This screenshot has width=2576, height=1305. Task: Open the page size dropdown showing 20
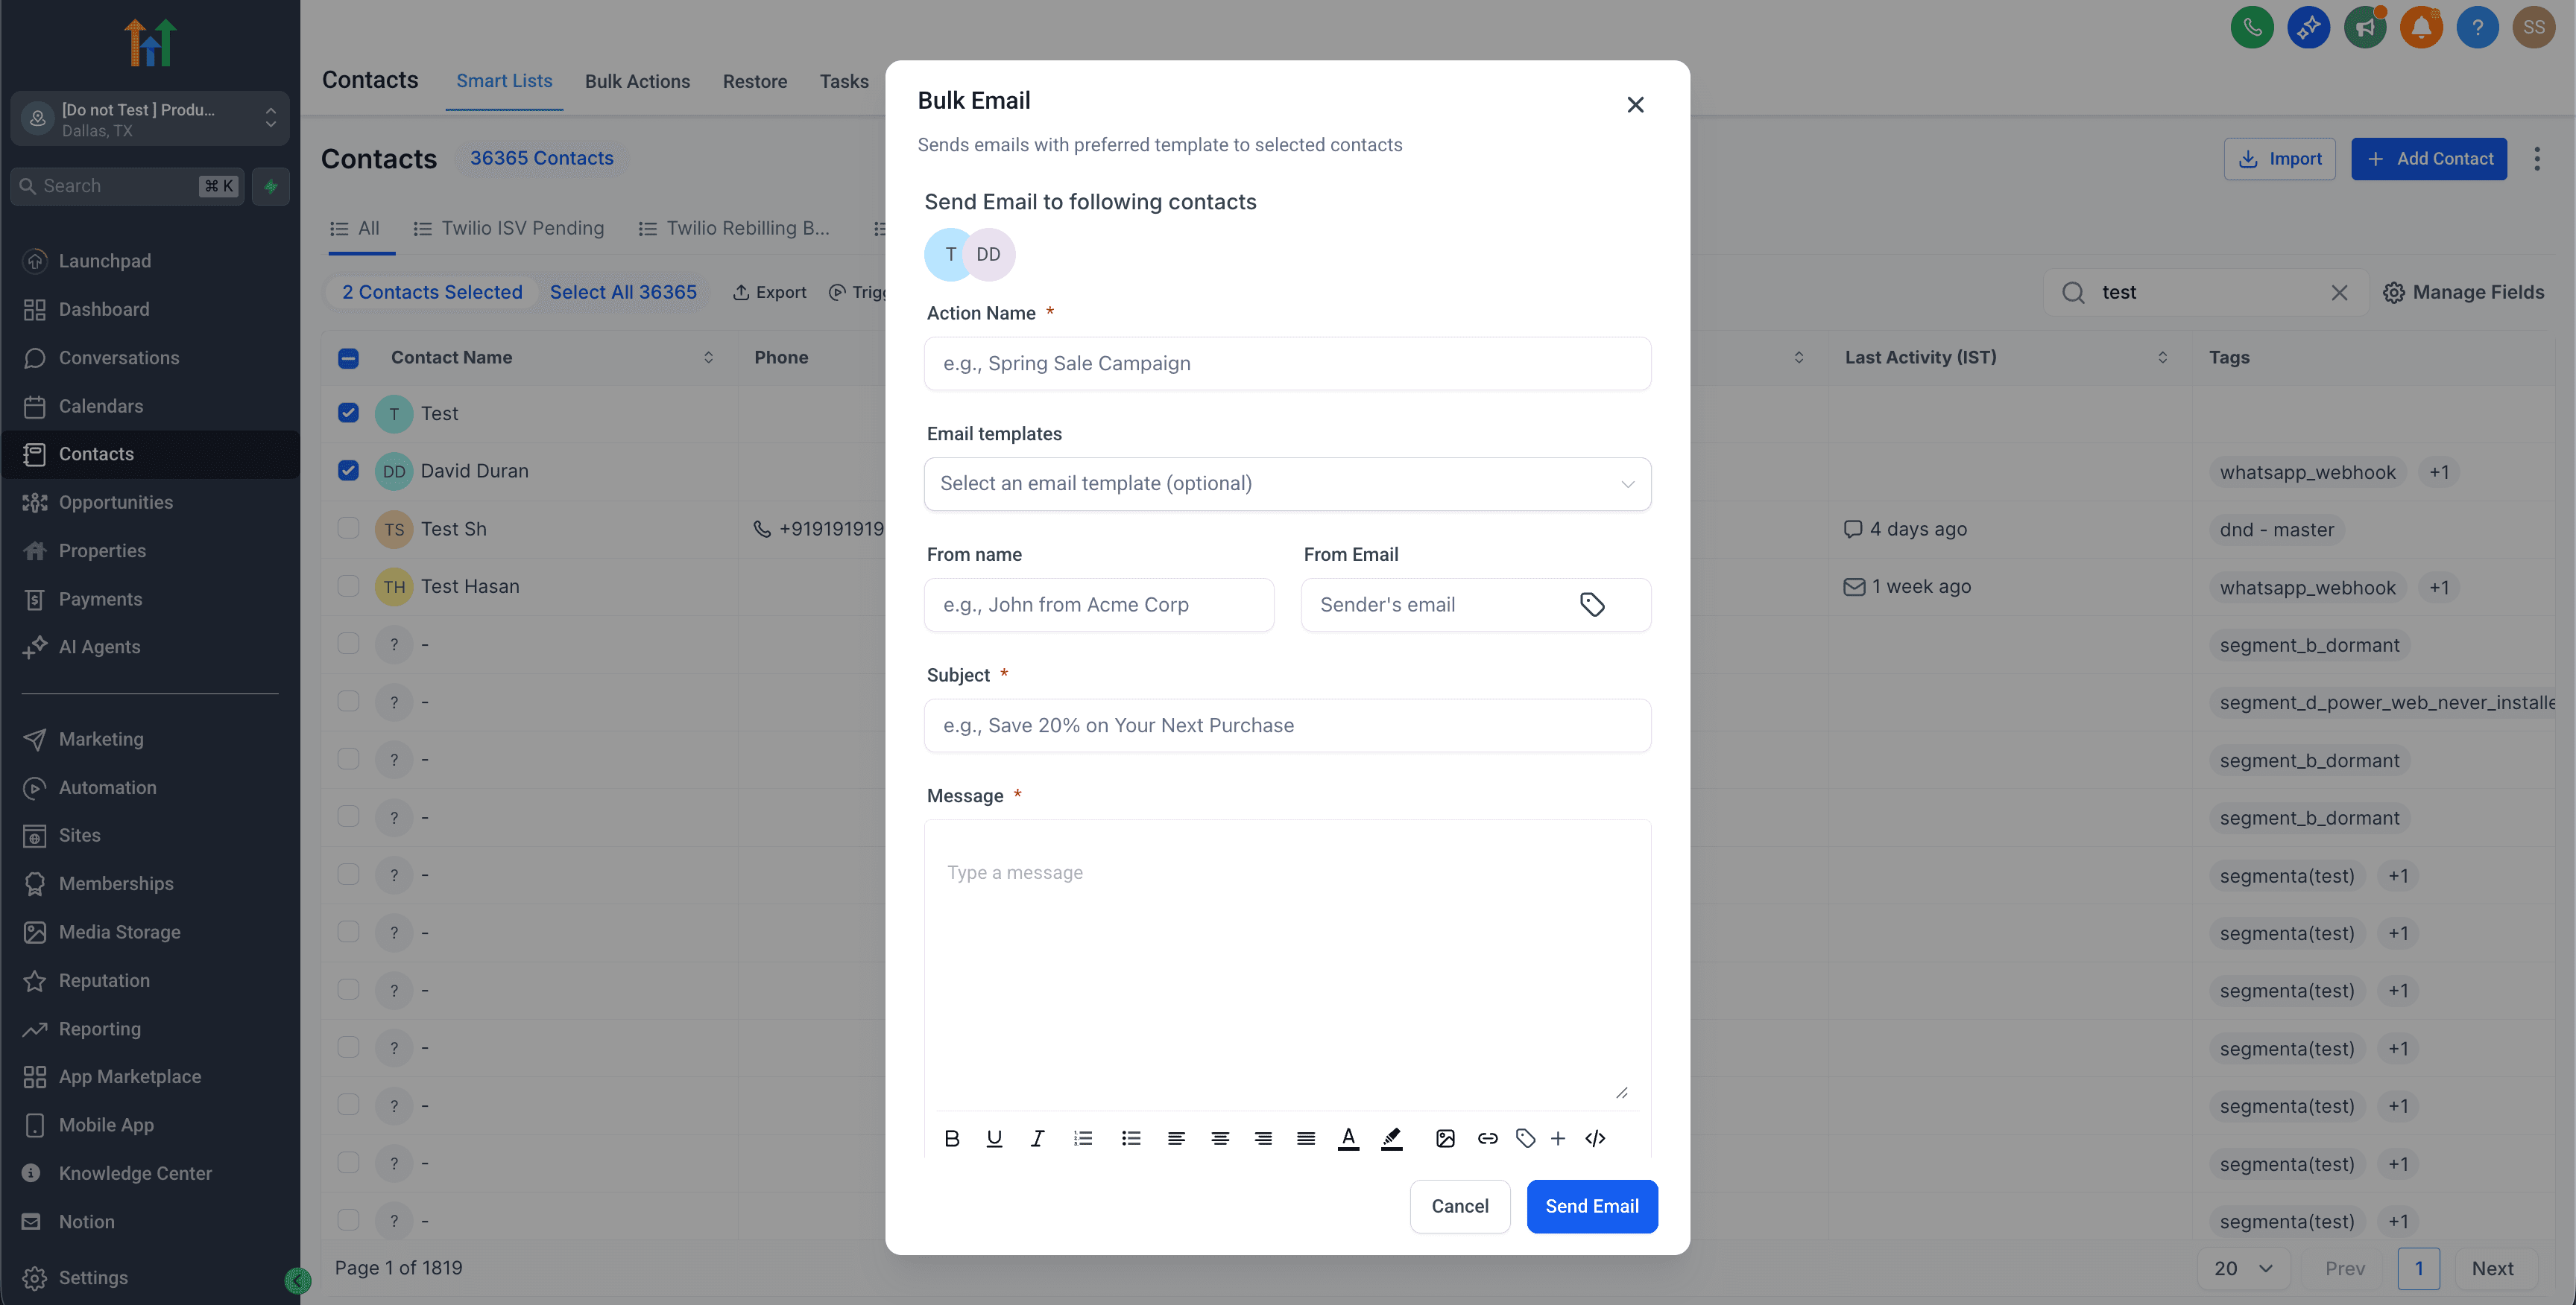click(x=2241, y=1268)
